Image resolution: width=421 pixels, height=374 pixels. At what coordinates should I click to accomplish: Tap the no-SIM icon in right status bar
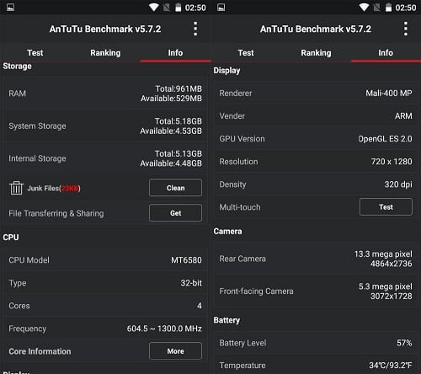[x=376, y=8]
